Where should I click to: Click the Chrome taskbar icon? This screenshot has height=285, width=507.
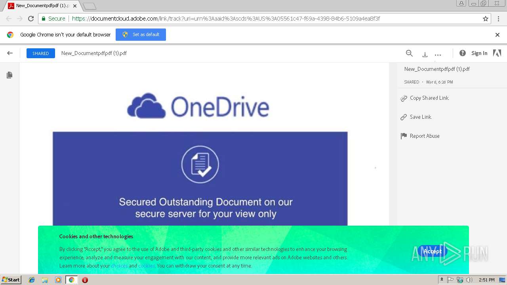pos(71,280)
